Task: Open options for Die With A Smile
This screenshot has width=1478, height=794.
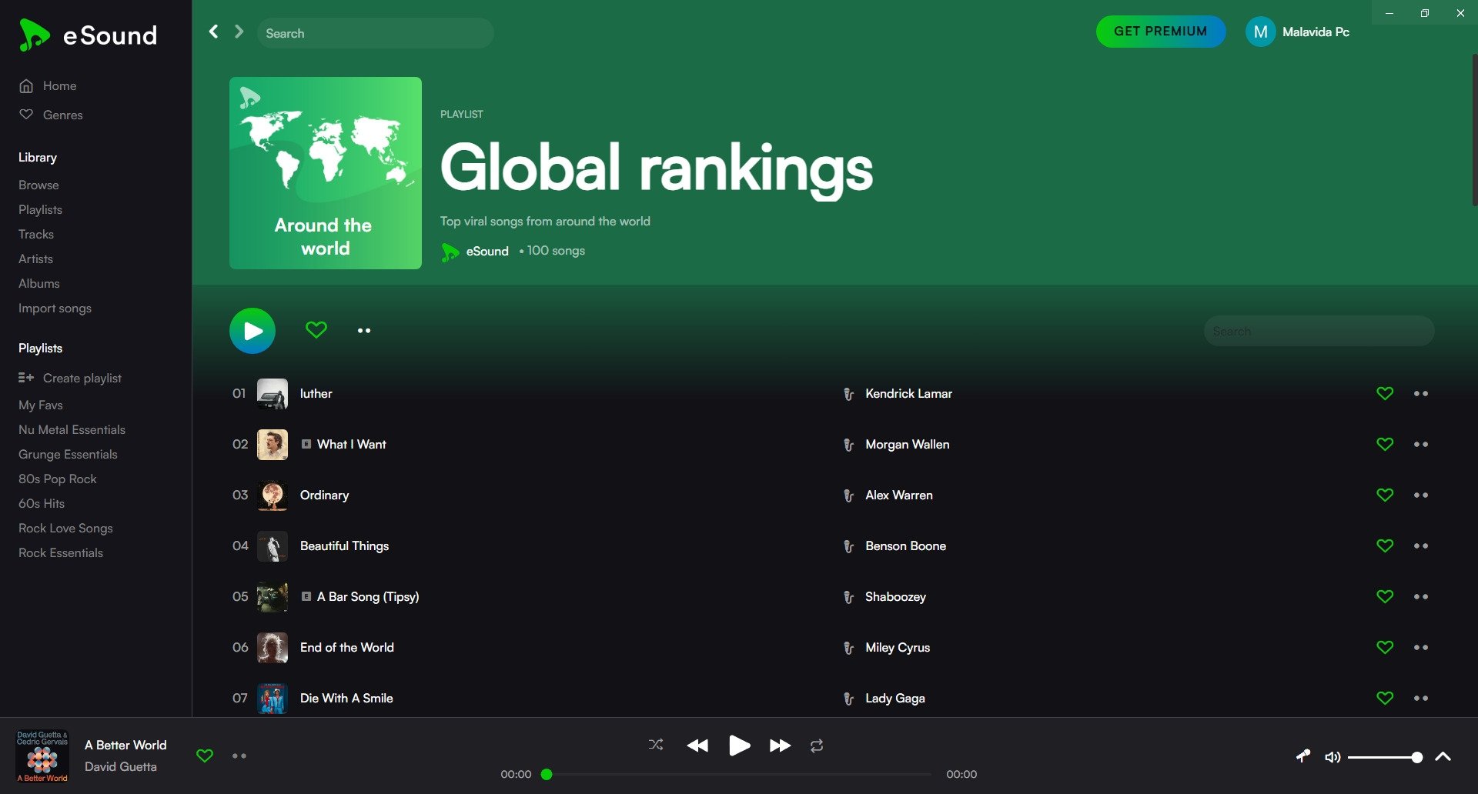Action: pyautogui.click(x=1421, y=698)
